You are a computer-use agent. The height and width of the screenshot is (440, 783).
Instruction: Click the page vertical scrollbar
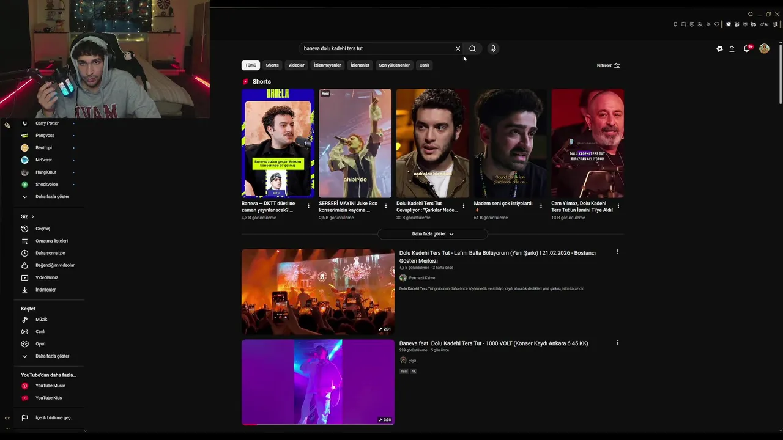pyautogui.click(x=780, y=73)
